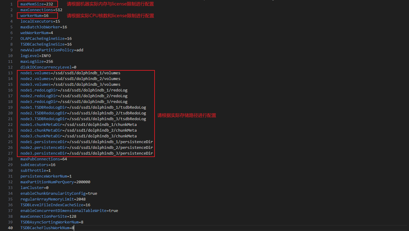Click the newValuePartitionPolicy=add line

point(52,50)
